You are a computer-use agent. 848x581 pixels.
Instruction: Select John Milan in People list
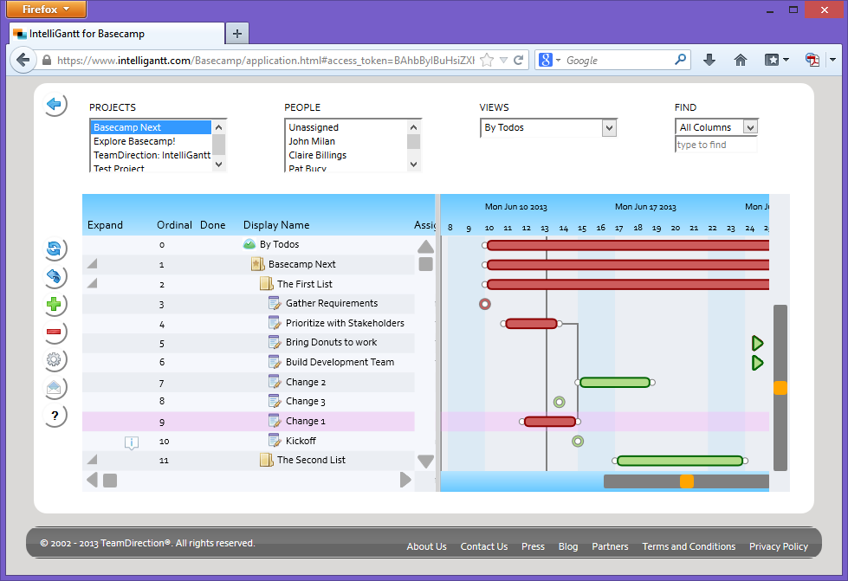tap(346, 141)
